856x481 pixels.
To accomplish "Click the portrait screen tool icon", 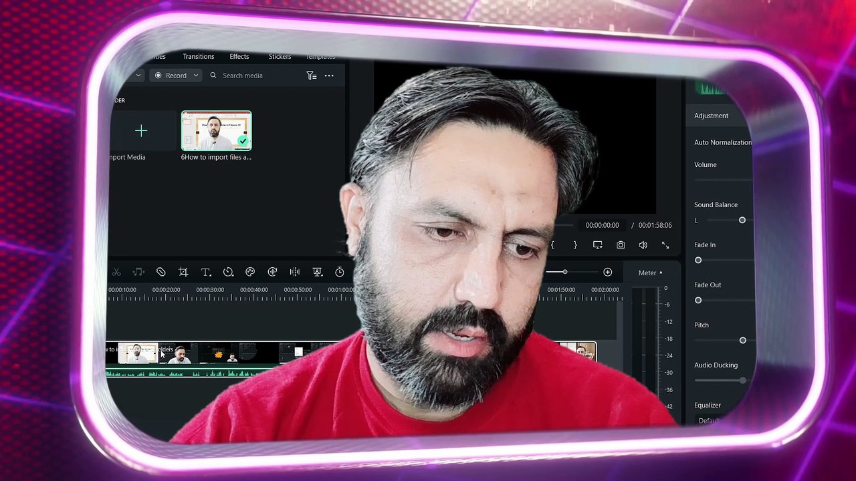I will pos(318,272).
